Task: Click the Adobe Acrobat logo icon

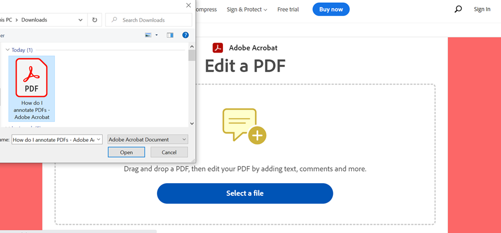Action: 218,48
